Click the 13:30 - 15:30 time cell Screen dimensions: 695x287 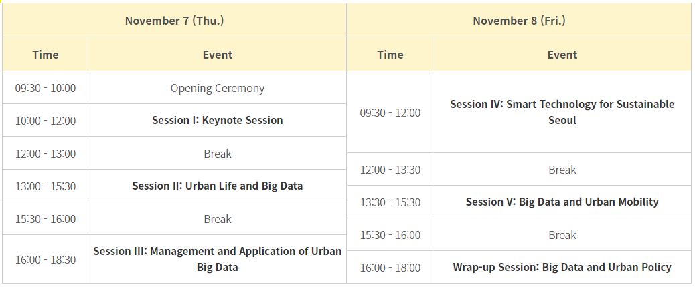click(390, 202)
